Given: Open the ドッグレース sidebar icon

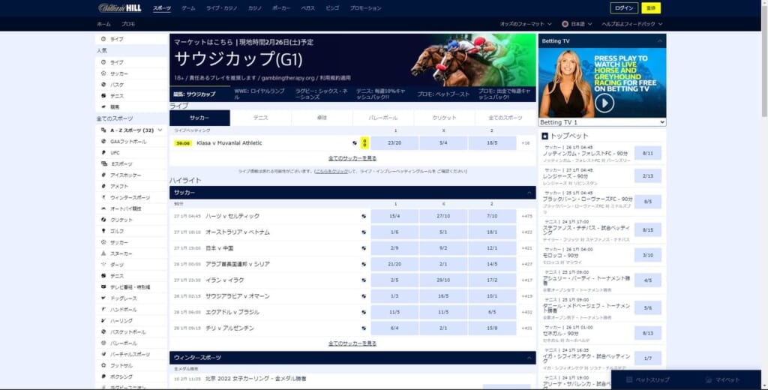Looking at the screenshot, I should pyautogui.click(x=103, y=298).
